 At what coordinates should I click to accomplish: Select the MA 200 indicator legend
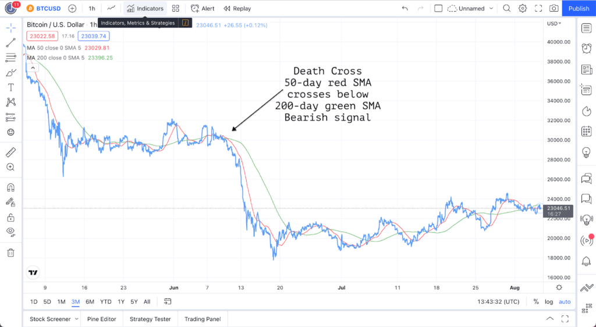70,58
